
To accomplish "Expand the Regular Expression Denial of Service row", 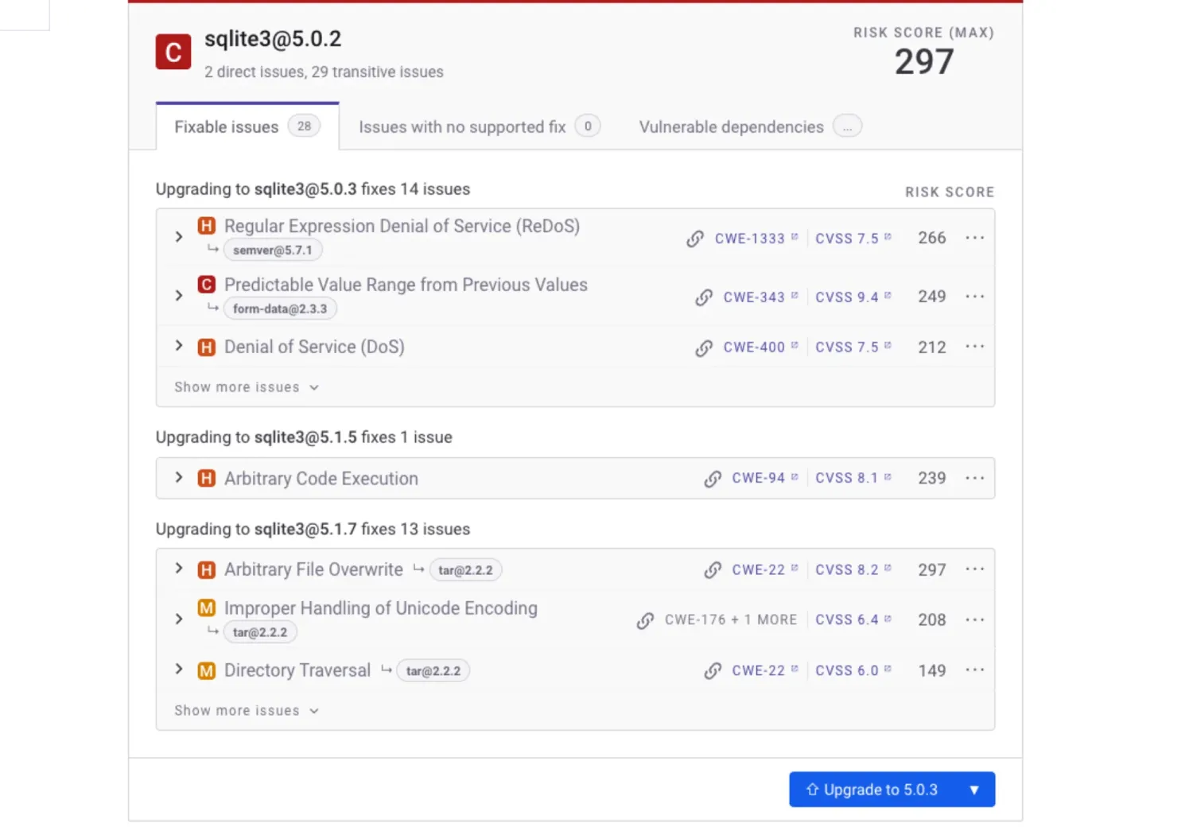I will [x=179, y=237].
